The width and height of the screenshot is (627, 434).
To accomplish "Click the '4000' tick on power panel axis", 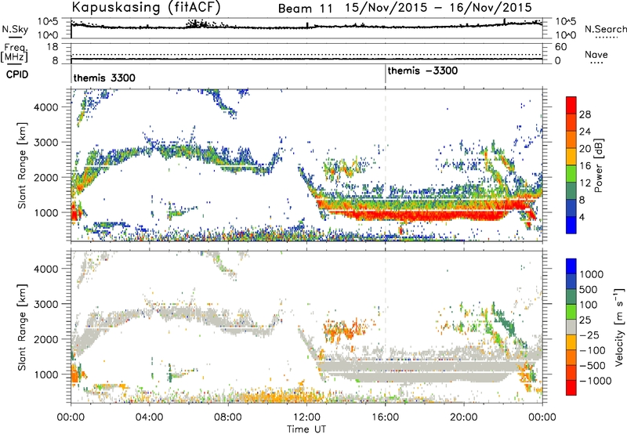I will [45, 107].
